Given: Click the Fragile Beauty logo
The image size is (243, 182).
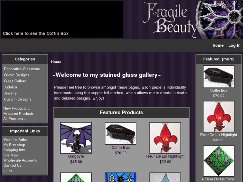Looking at the screenshot, I should coord(170,20).
